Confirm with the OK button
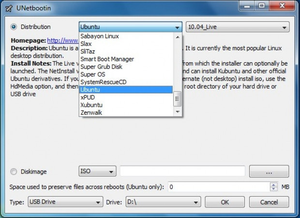Screen dimensions: 300x218 [x=225, y=202]
